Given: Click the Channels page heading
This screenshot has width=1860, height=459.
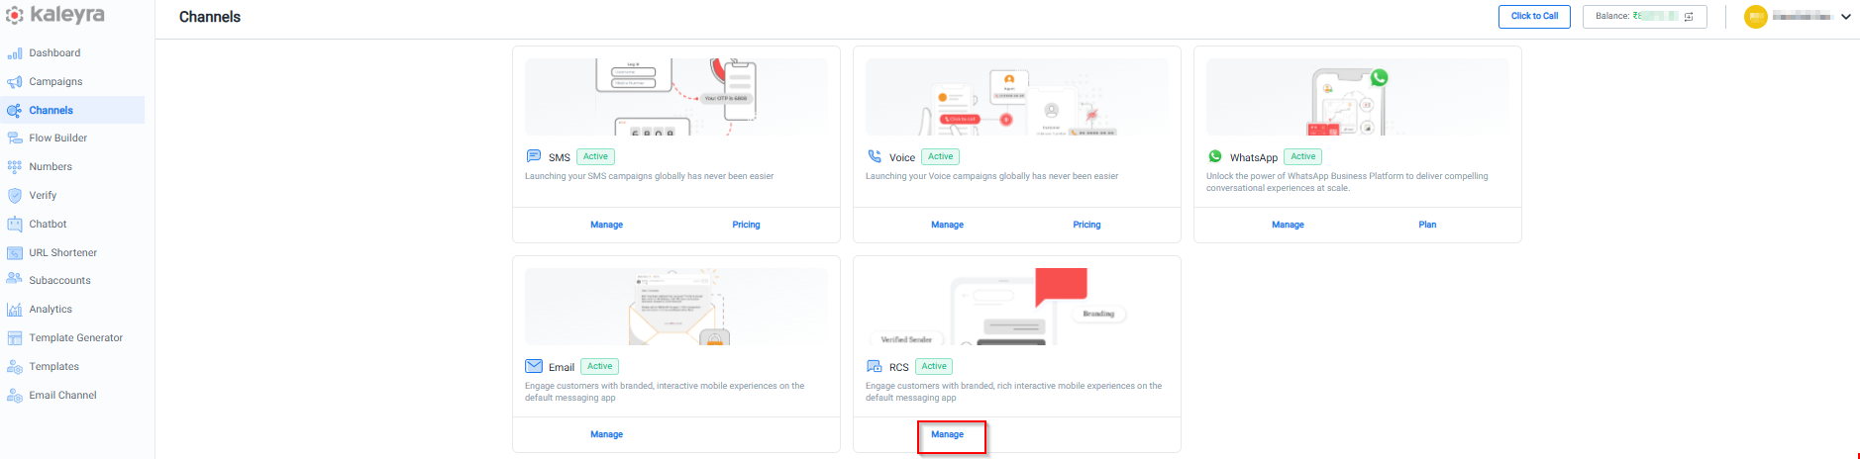Looking at the screenshot, I should point(210,17).
